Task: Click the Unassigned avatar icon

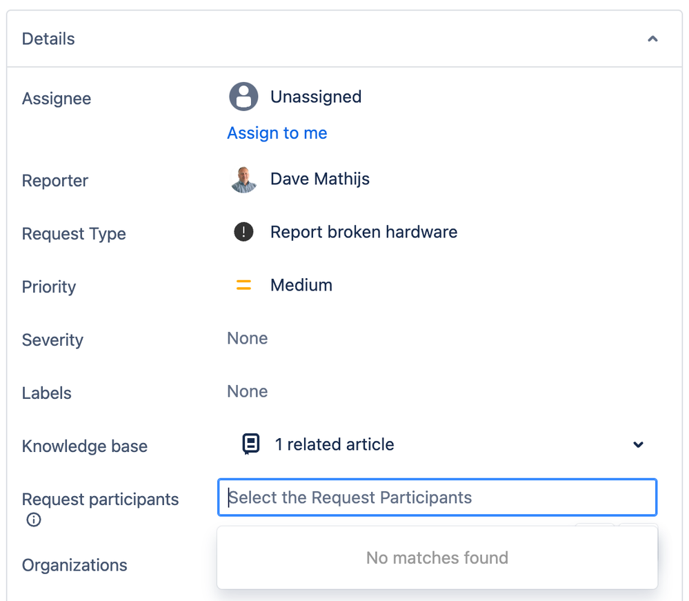Action: point(243,97)
